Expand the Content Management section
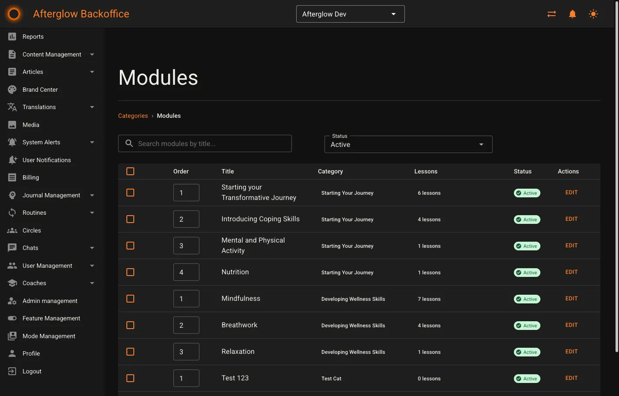 92,54
